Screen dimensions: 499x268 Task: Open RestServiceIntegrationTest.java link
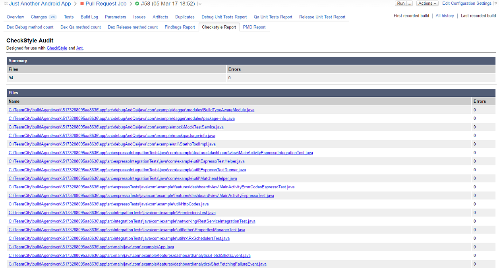click(132, 221)
